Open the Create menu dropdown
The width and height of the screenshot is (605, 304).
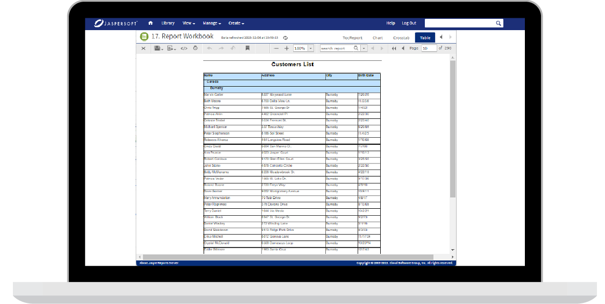coord(236,23)
